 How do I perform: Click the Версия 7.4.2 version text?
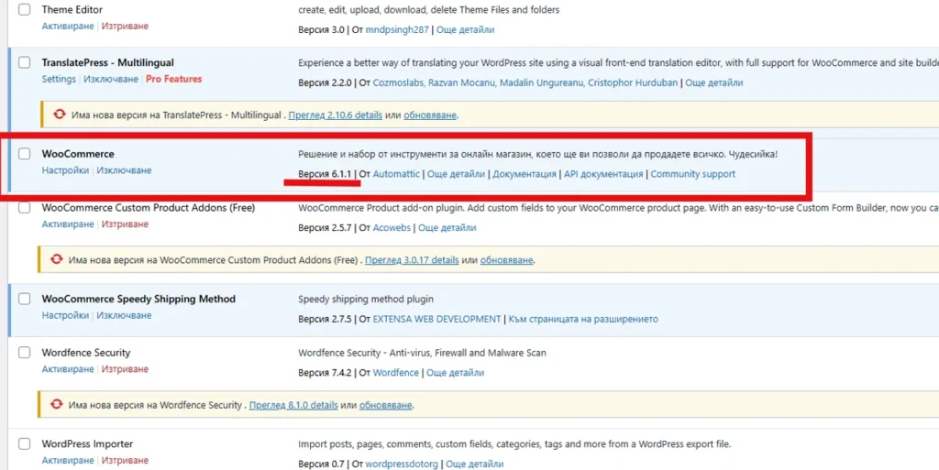pos(325,373)
